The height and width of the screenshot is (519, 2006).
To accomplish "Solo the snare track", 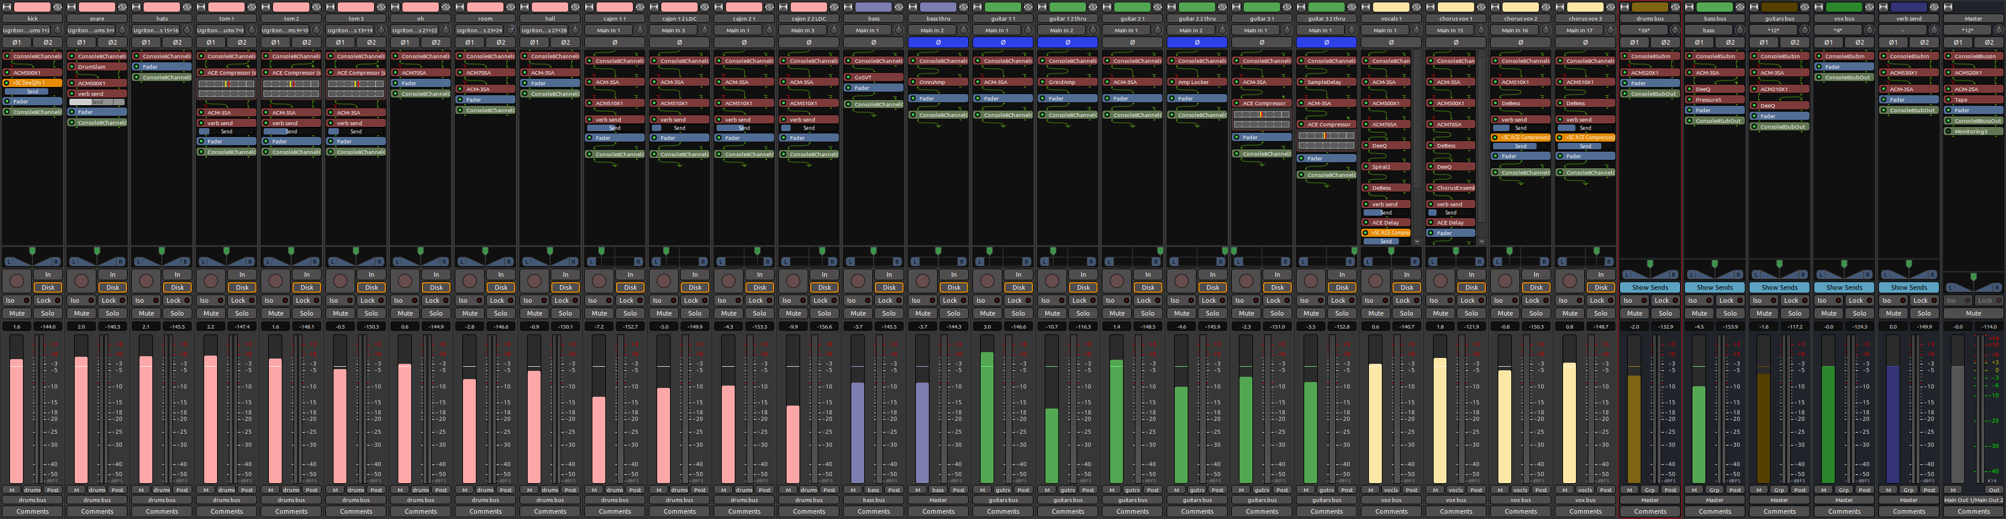I will click(113, 314).
